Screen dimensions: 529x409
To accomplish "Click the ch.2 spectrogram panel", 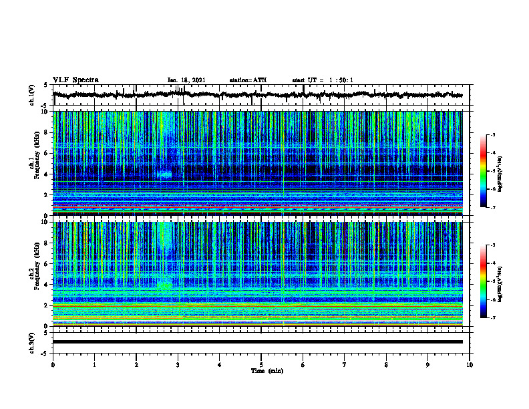I will coord(258,274).
